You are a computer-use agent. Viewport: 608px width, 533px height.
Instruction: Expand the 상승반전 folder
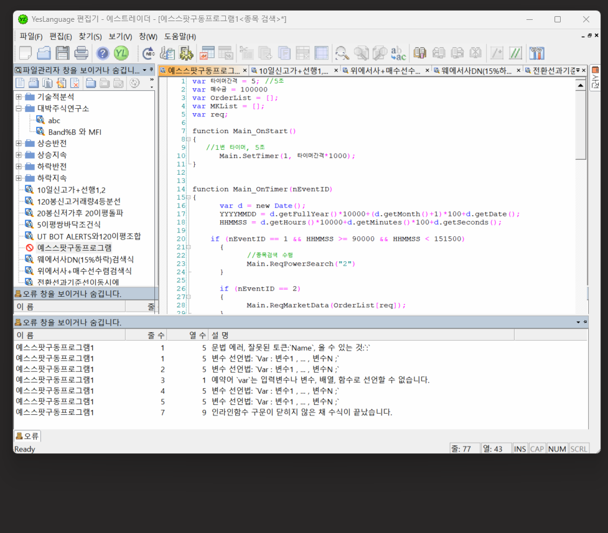pos(19,143)
